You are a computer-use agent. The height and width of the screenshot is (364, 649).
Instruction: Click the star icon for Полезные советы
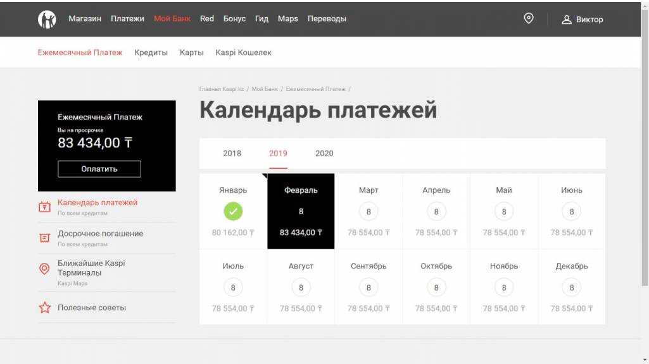44,308
